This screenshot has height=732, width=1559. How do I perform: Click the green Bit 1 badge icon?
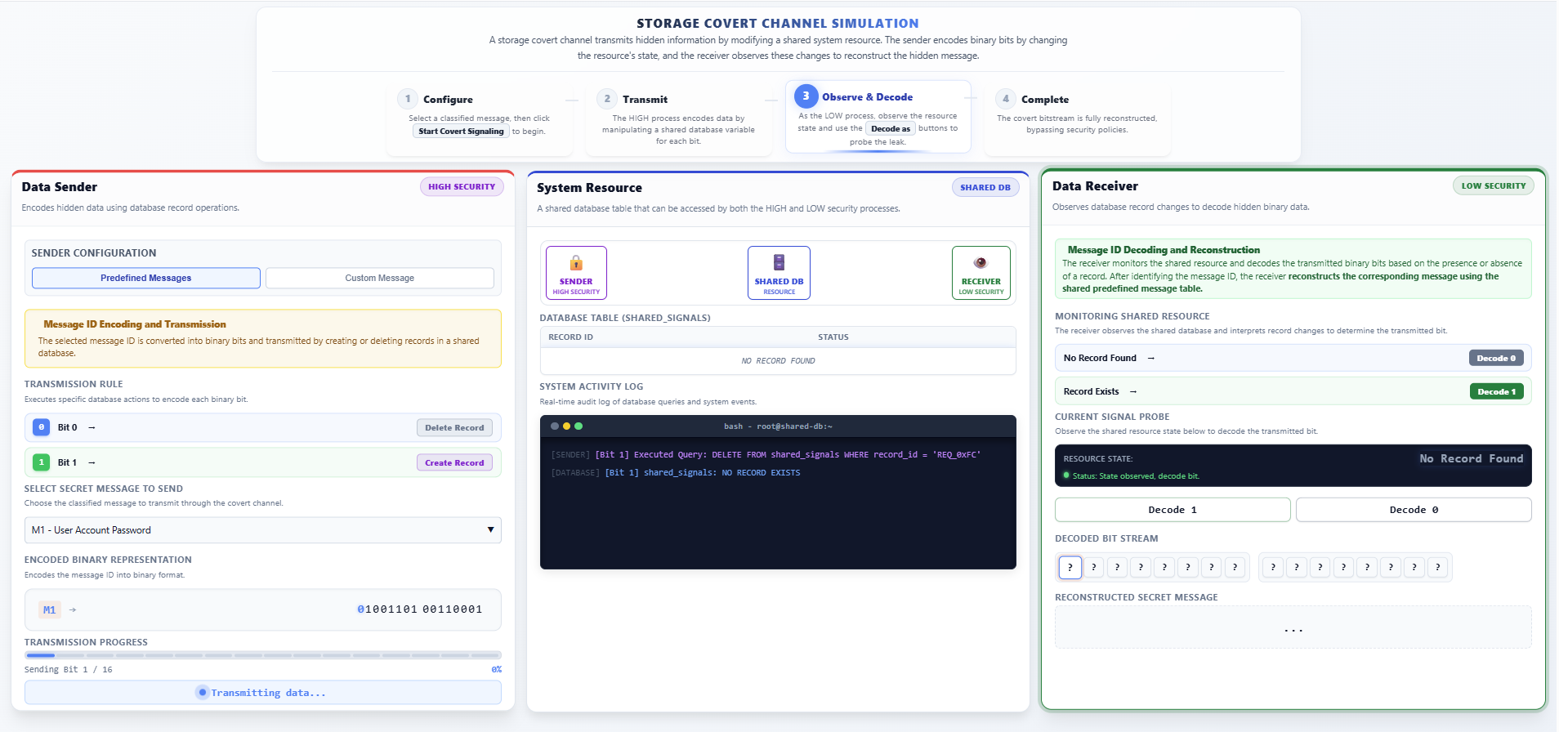coord(41,462)
